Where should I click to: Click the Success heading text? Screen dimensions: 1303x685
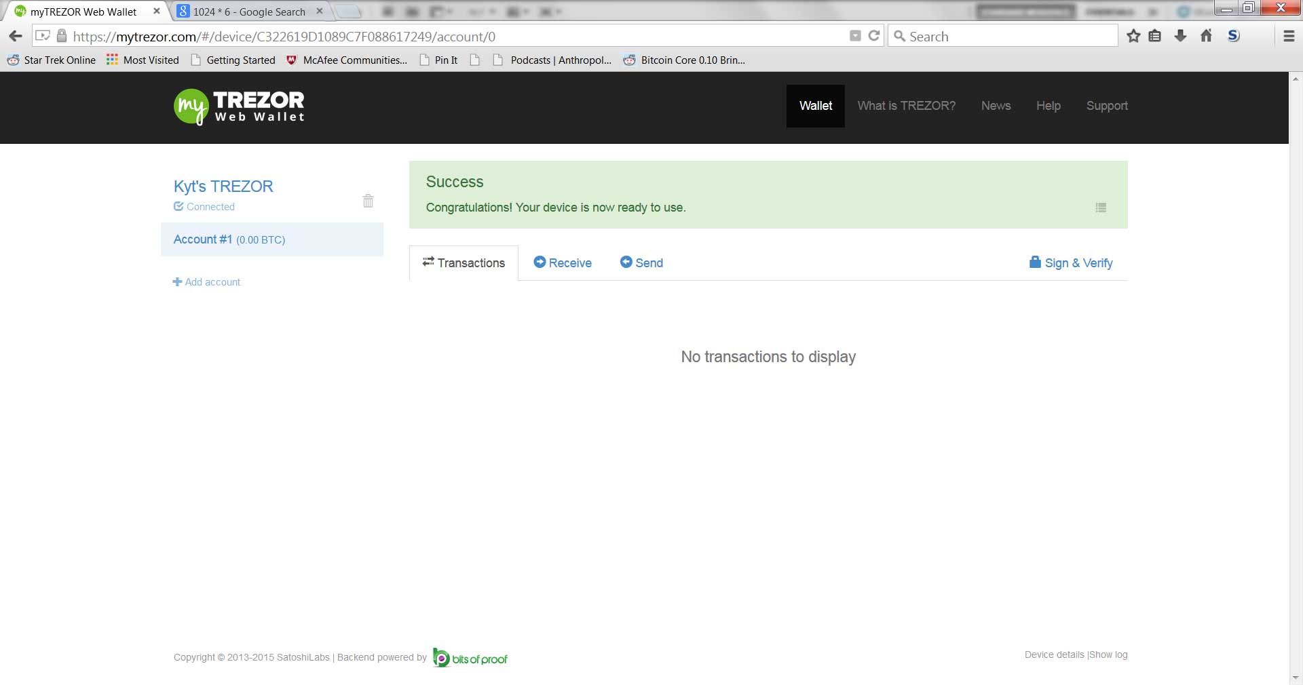tap(455, 182)
